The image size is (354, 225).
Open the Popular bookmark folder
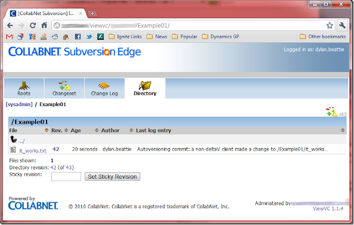[185, 37]
